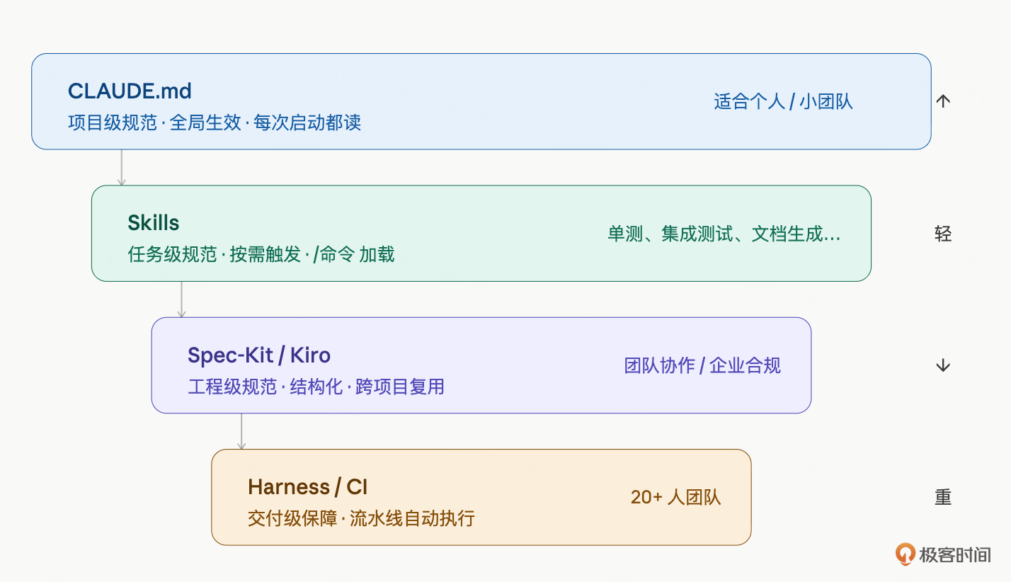Click the subtitle 任务级规范 · 按需触发 · /命令 加载
1011x582 pixels.
[261, 254]
